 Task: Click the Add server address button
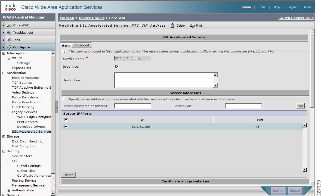coord(301,106)
